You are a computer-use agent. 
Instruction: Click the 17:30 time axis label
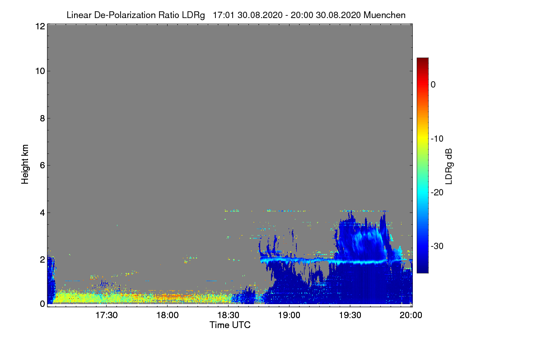pyautogui.click(x=107, y=315)
